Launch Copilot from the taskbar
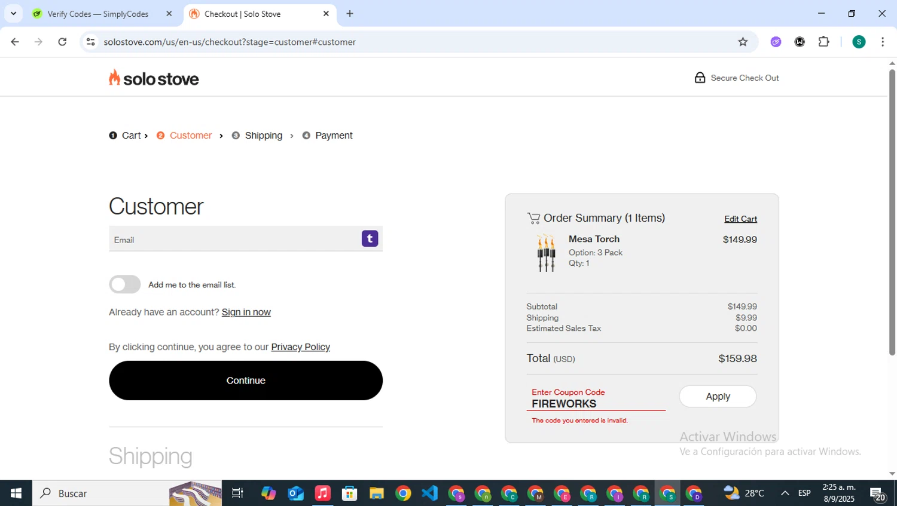 click(269, 493)
